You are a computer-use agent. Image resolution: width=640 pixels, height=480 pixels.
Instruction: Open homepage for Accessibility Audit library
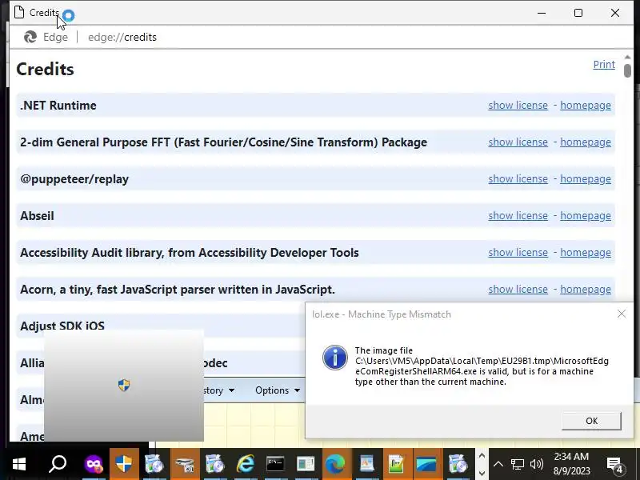point(586,252)
